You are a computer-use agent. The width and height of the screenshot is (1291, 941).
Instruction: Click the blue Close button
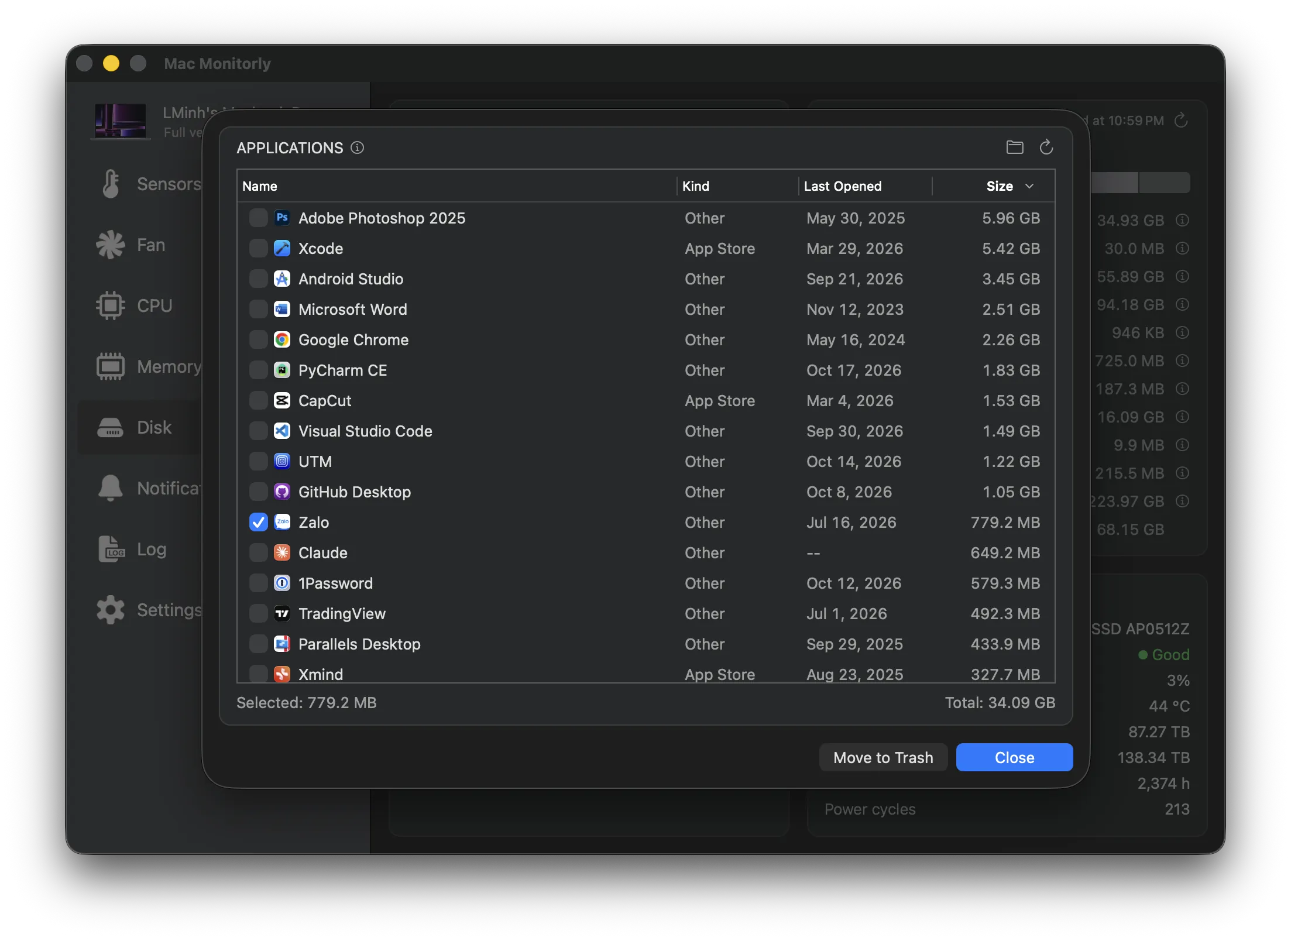coord(1014,757)
